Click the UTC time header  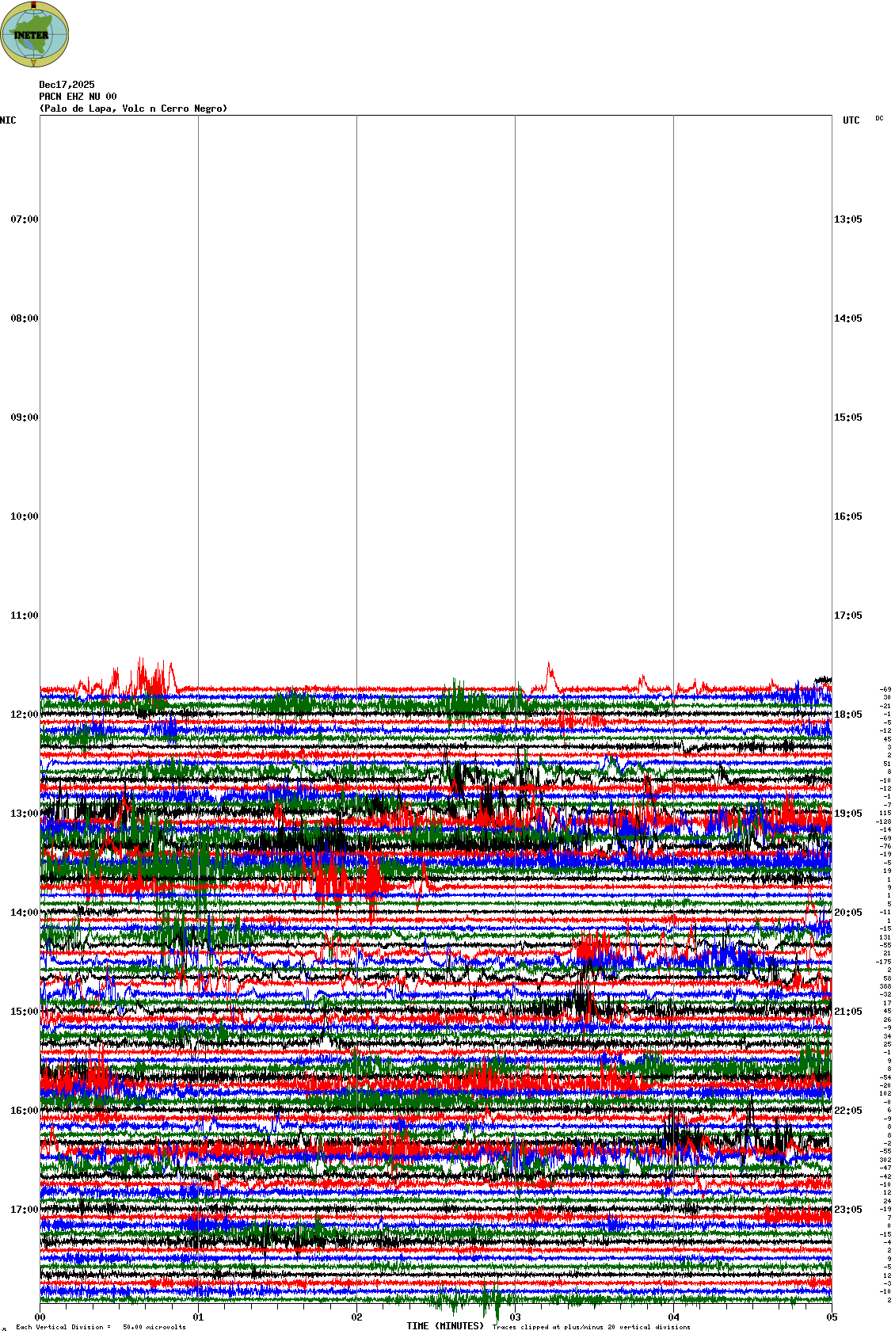tap(851, 120)
